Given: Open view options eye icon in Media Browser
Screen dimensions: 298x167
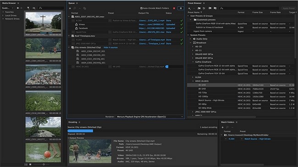Looking at the screenshot, I should 34,8.
